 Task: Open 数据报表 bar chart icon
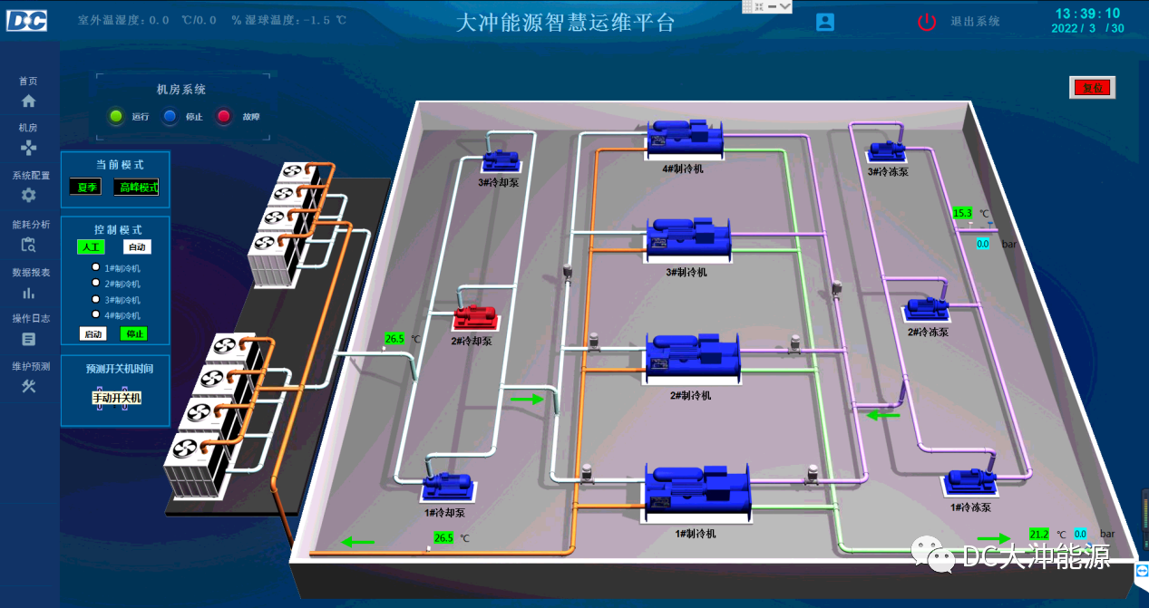click(x=28, y=293)
